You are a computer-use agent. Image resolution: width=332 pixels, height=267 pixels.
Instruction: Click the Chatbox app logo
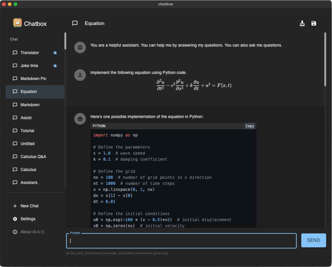point(17,23)
